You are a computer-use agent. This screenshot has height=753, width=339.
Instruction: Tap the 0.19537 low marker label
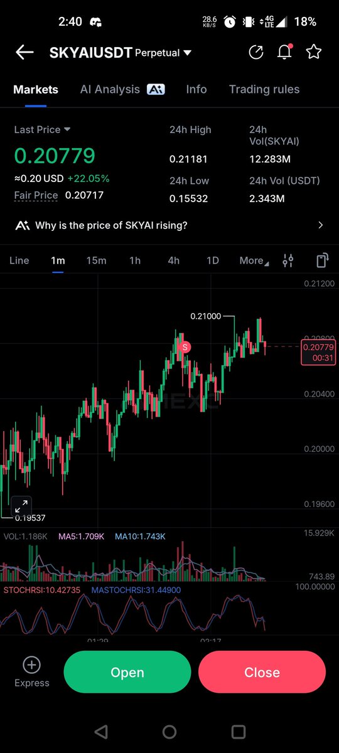[x=29, y=518]
